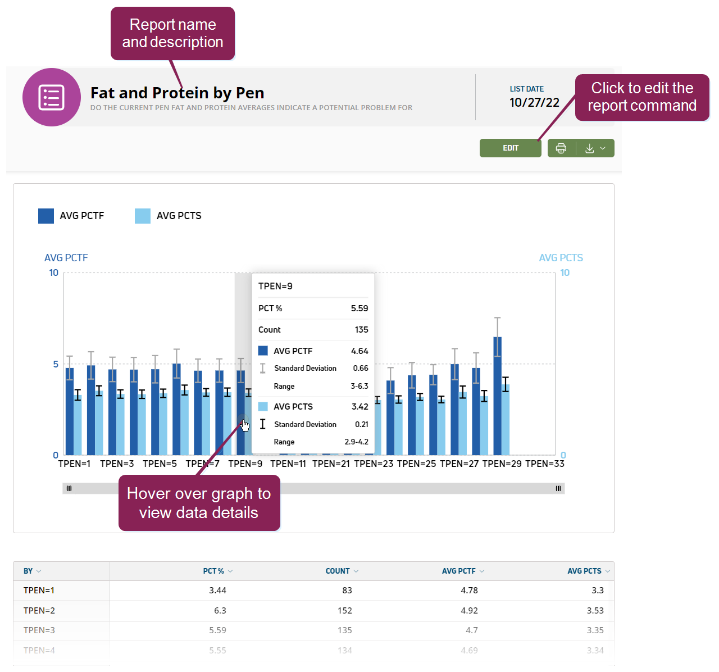Toggle the AVG PCTS legend series
This screenshot has height=672, width=719.
click(x=169, y=216)
